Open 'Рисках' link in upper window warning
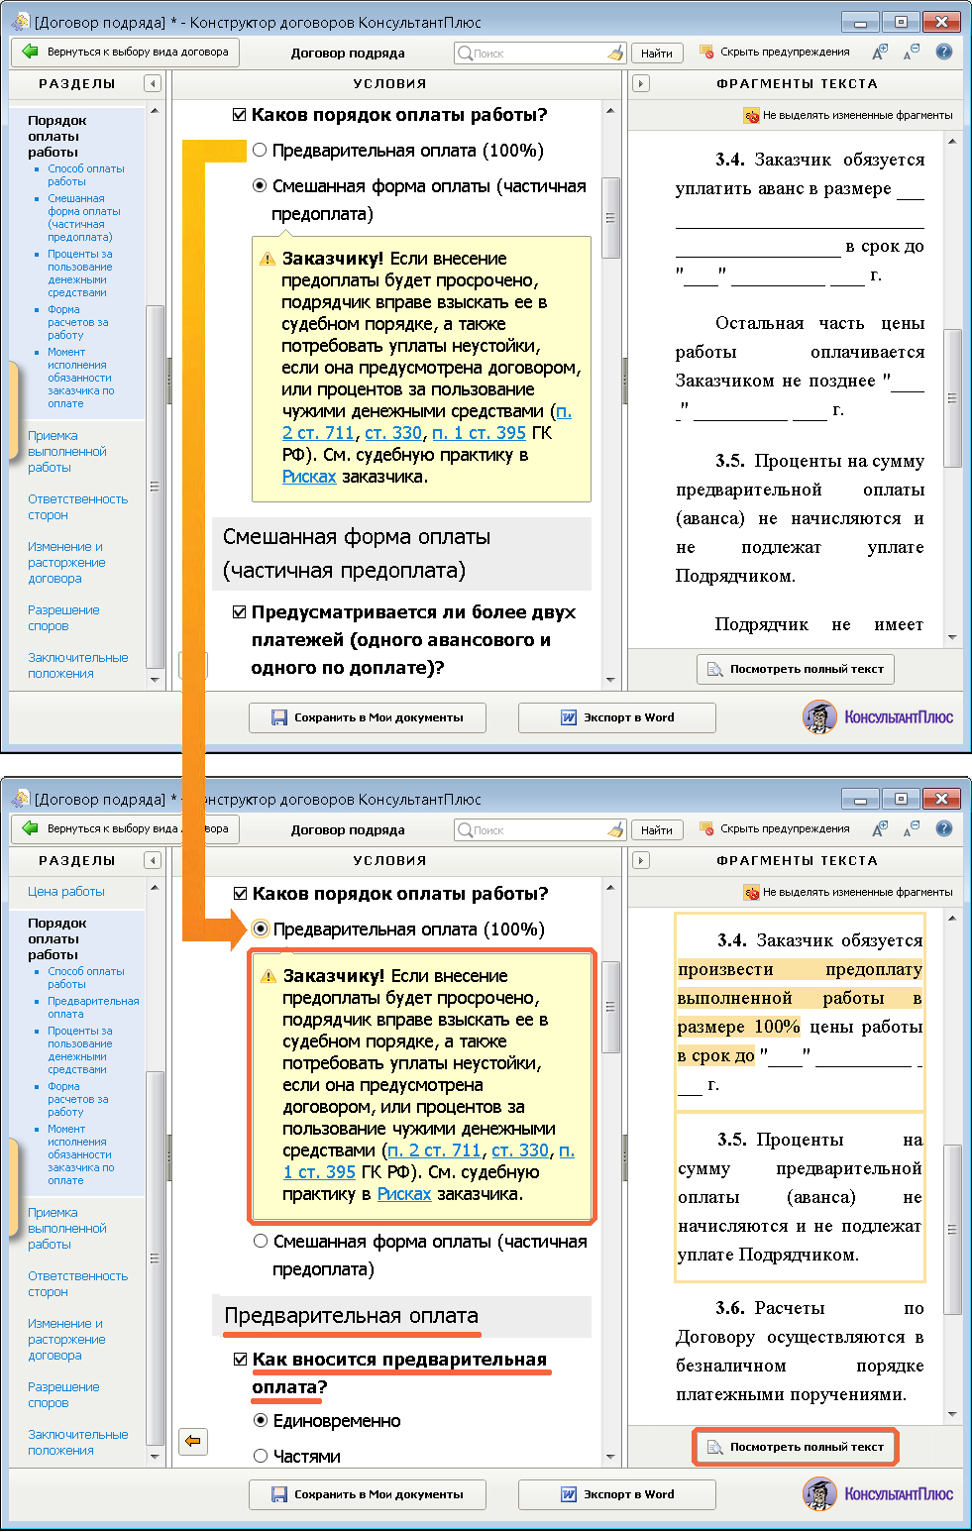972x1532 pixels. pyautogui.click(x=309, y=477)
